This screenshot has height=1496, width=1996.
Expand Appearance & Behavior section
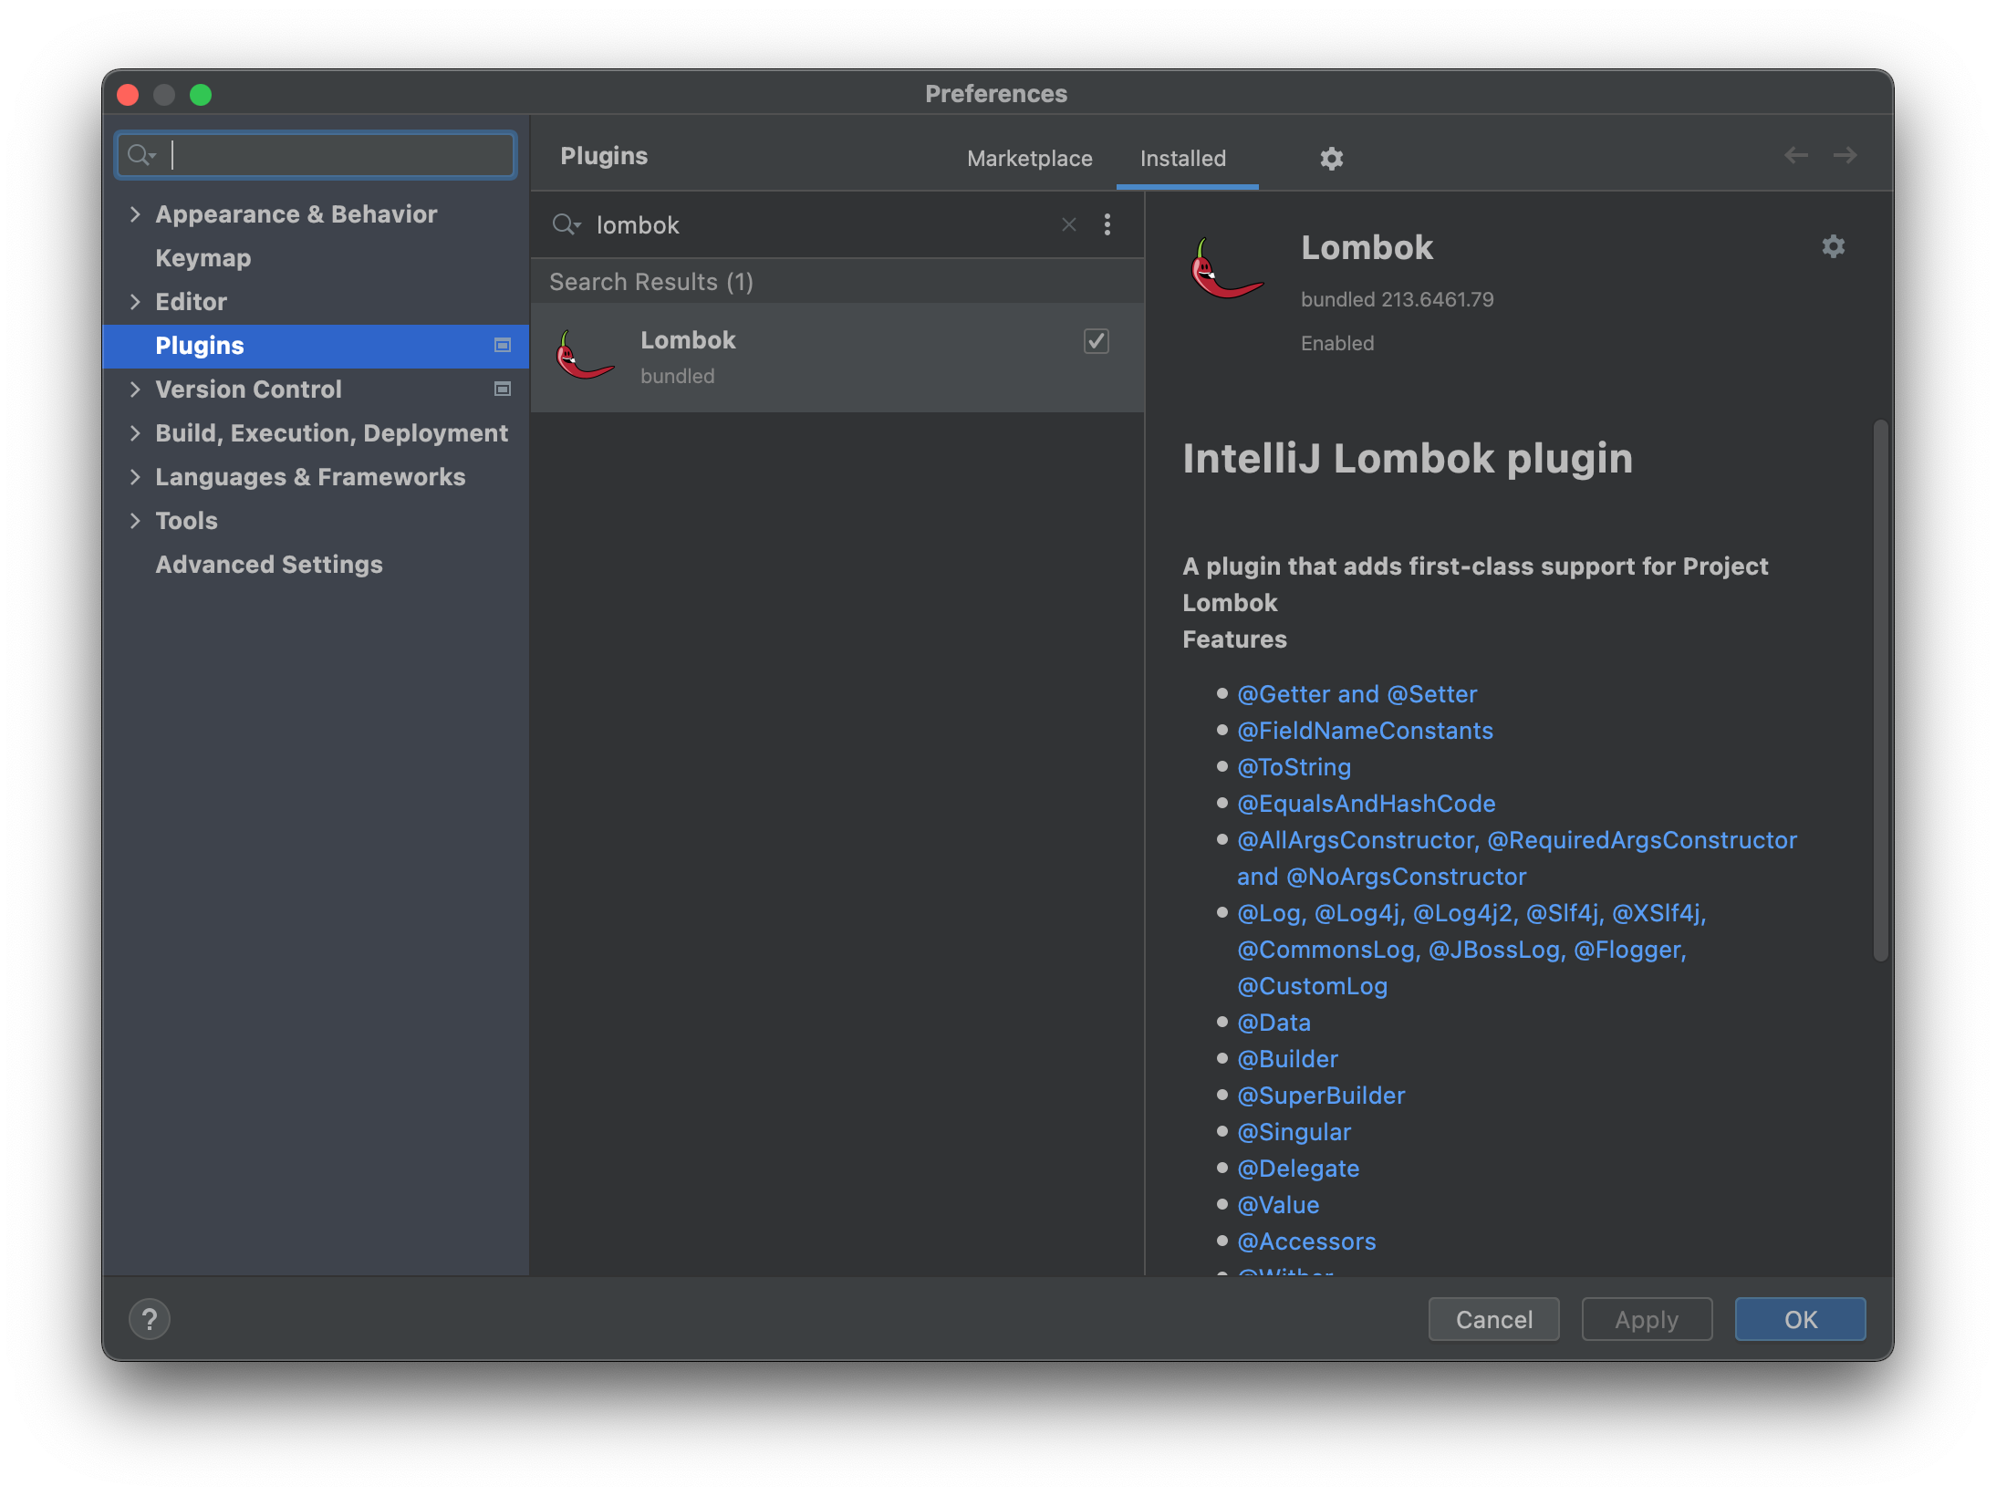pos(135,214)
